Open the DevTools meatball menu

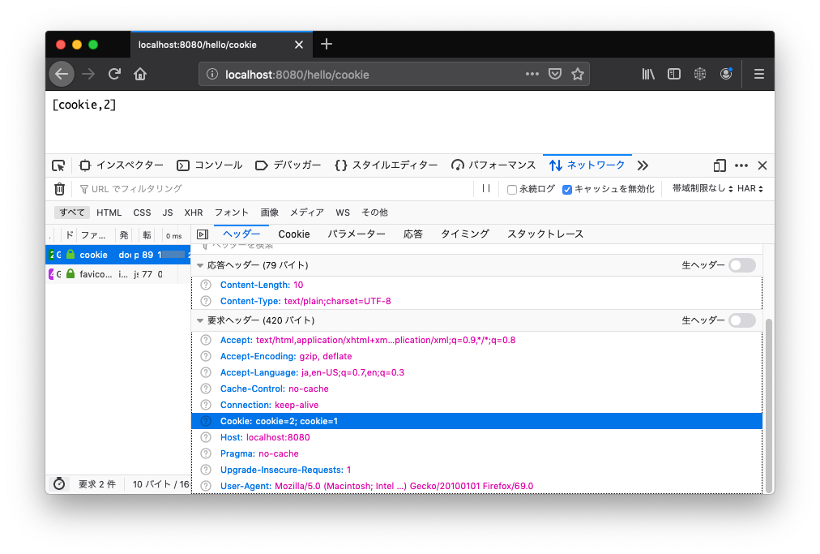tap(741, 165)
